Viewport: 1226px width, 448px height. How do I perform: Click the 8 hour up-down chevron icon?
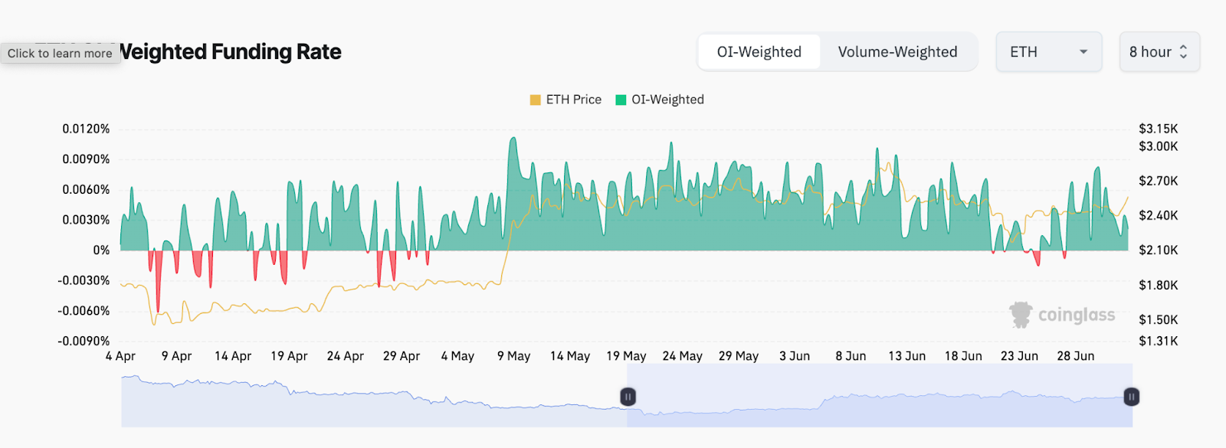point(1183,52)
